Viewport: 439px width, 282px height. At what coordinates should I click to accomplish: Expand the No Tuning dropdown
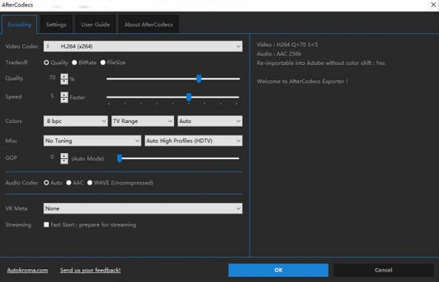(x=92, y=141)
